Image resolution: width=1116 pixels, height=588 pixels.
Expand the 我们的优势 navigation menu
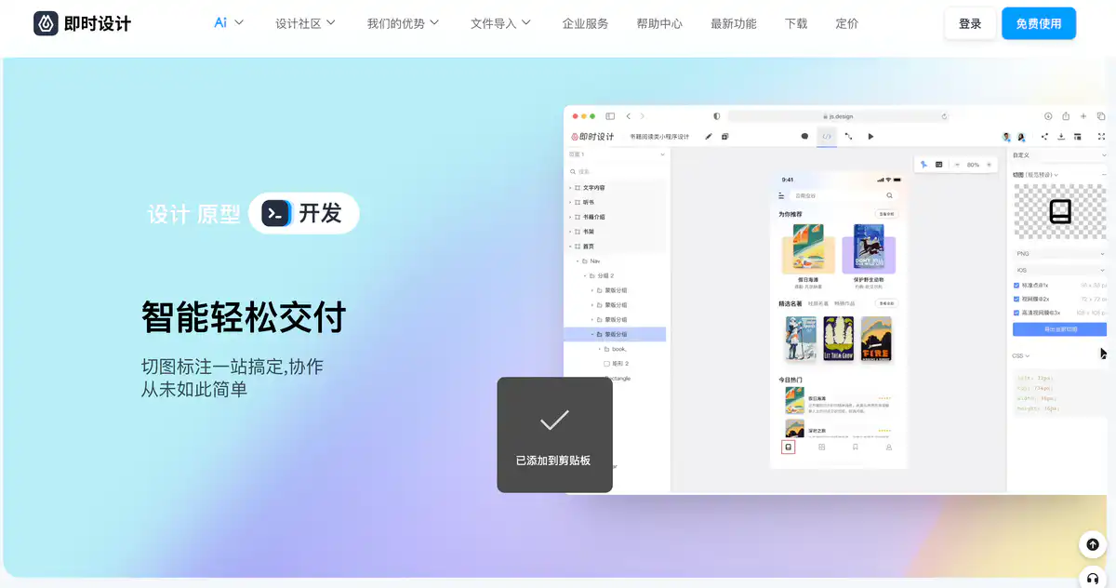tap(404, 23)
